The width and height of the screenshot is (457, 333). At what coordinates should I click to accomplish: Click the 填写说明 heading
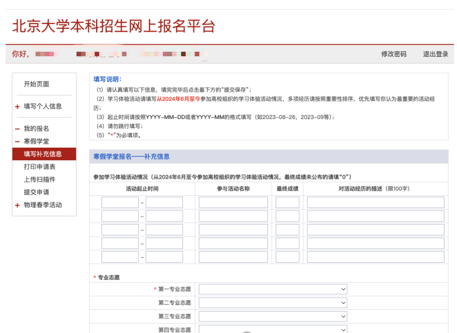[x=107, y=79]
